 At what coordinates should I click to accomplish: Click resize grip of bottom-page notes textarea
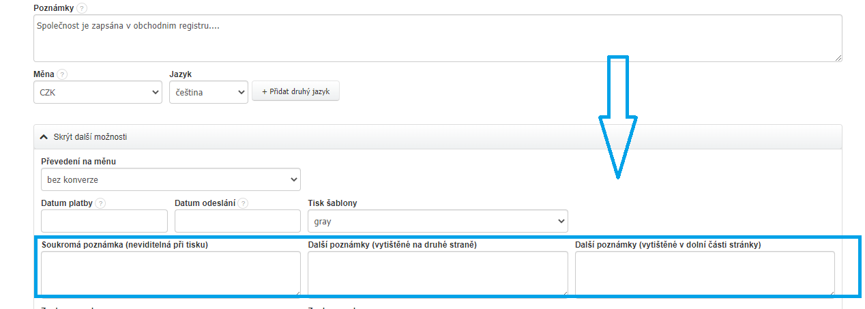[x=831, y=292]
